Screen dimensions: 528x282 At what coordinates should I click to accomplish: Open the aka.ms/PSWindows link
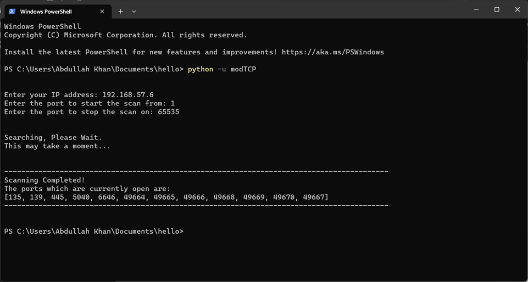333,52
